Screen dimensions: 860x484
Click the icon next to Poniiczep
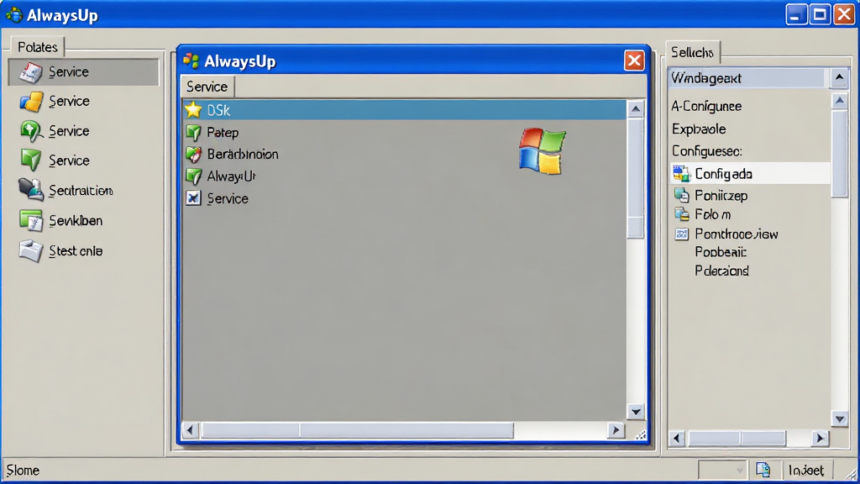pyautogui.click(x=681, y=195)
